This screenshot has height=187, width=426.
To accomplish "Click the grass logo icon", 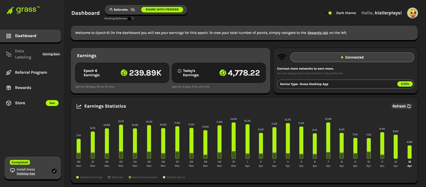I will 10,10.
